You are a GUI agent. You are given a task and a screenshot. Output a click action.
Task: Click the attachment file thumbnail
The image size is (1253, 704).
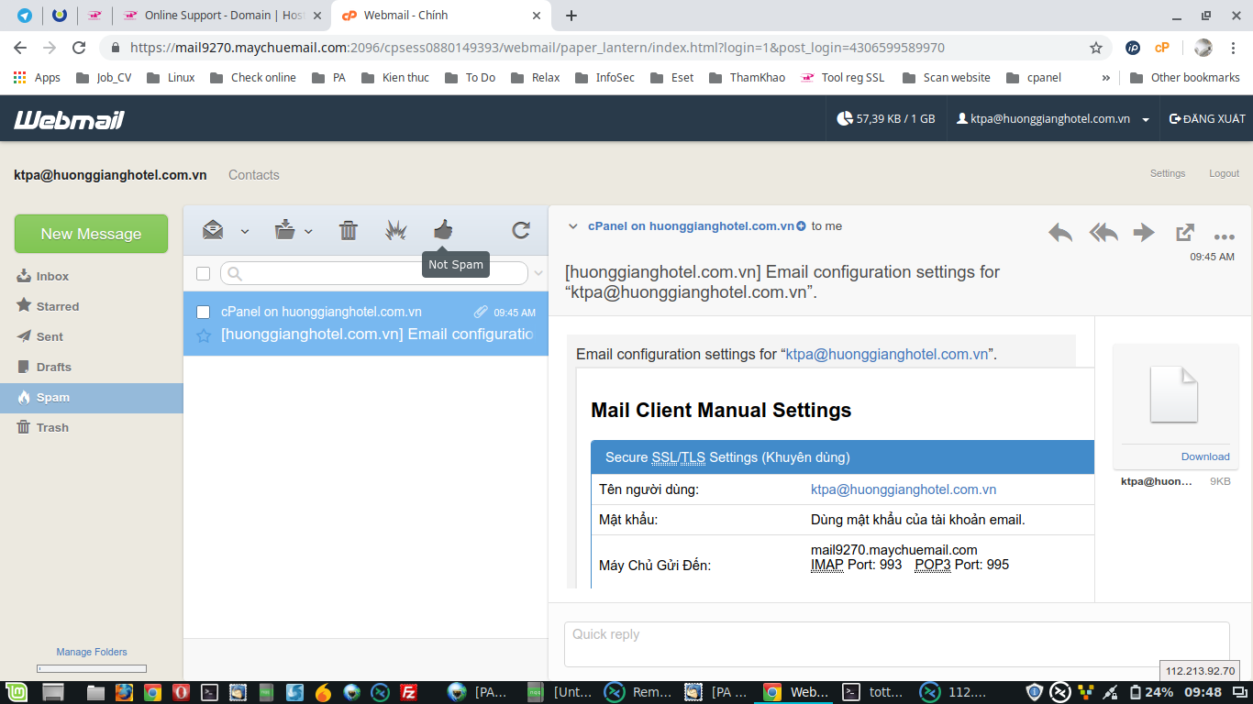coord(1175,394)
